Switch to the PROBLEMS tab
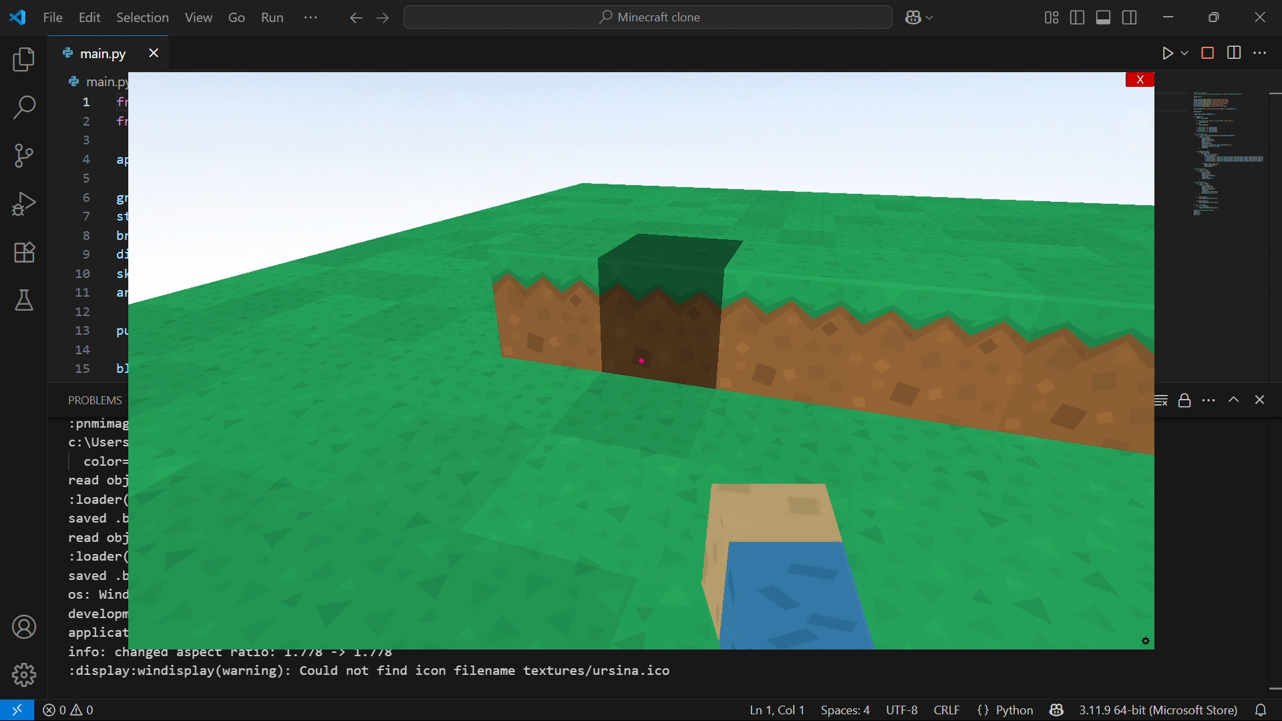1282x721 pixels. coord(94,400)
